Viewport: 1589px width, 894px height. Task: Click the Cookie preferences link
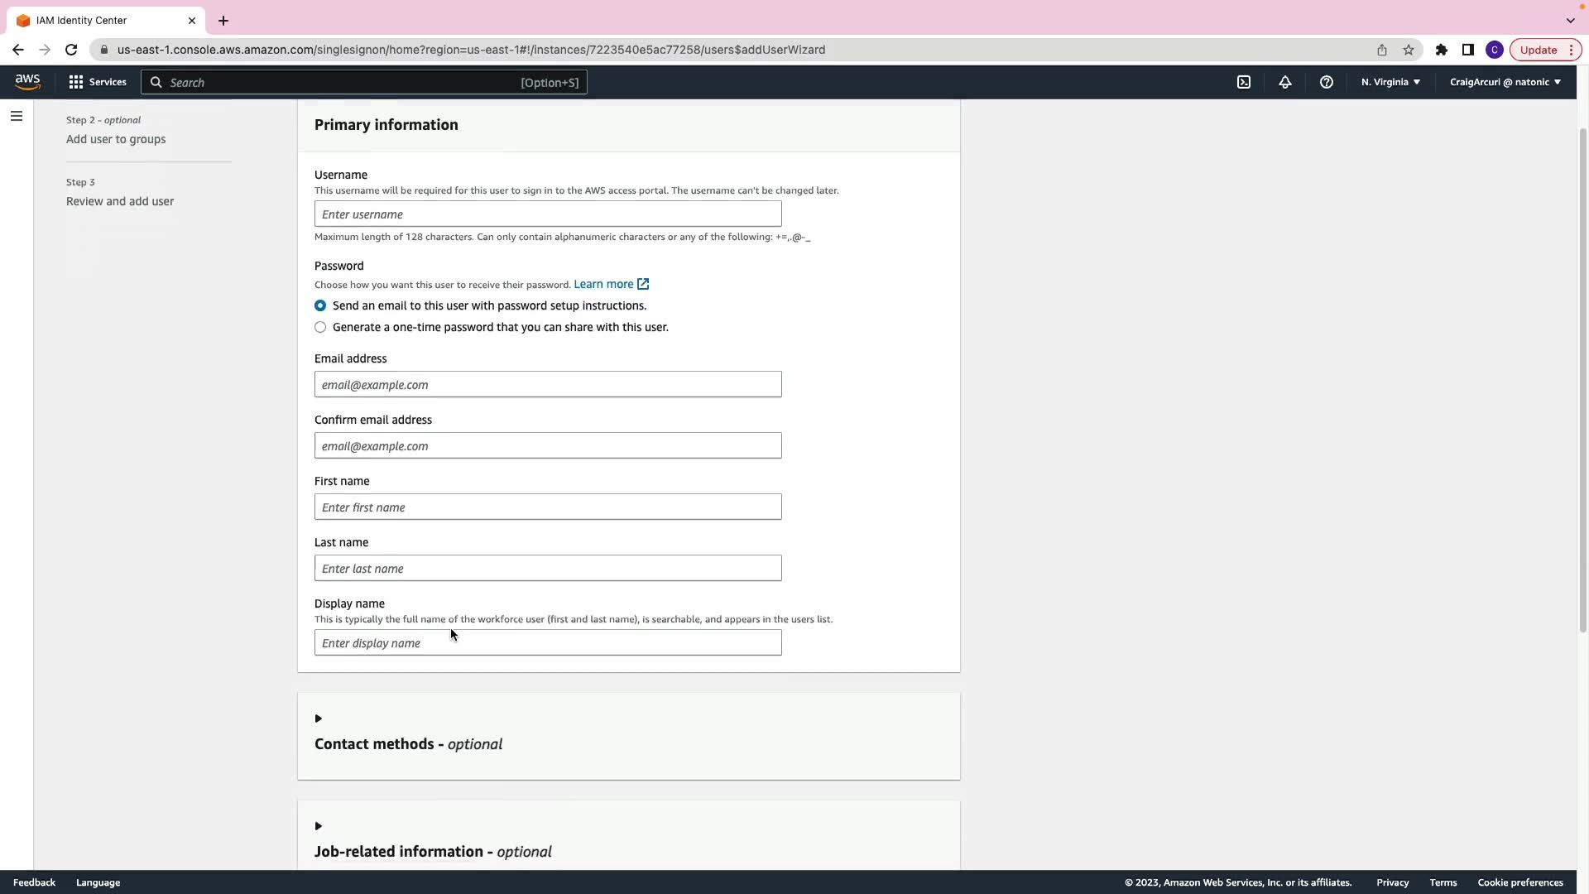pyautogui.click(x=1519, y=882)
